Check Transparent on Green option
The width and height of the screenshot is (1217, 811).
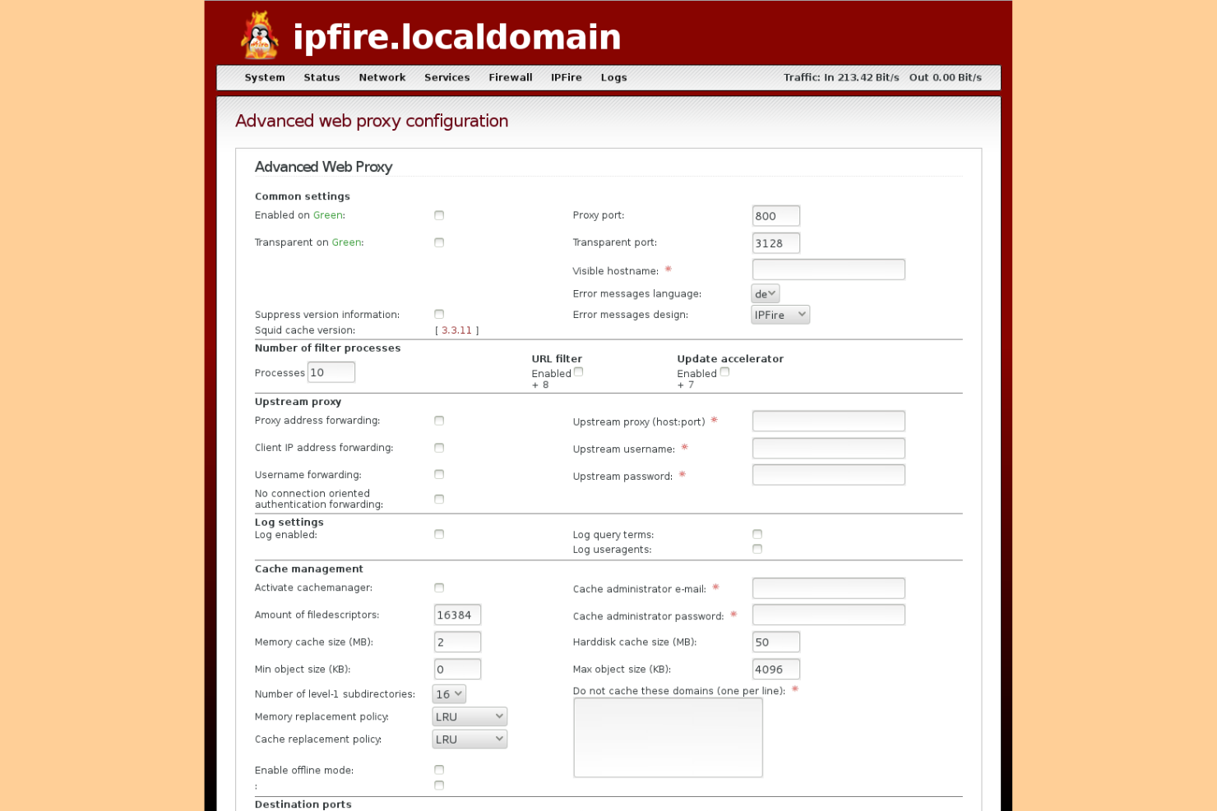(438, 242)
